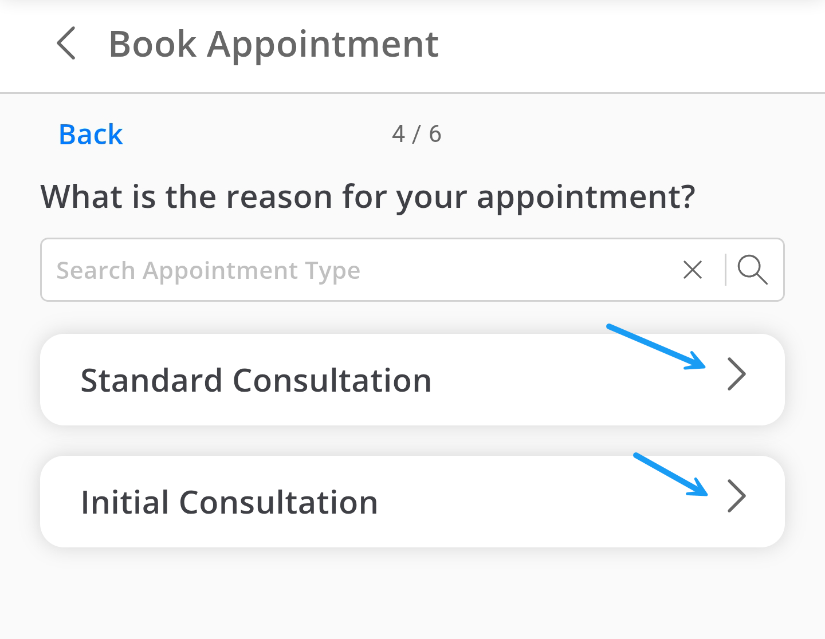Select the Initial Consultation label
This screenshot has height=639, width=825.
coord(229,502)
